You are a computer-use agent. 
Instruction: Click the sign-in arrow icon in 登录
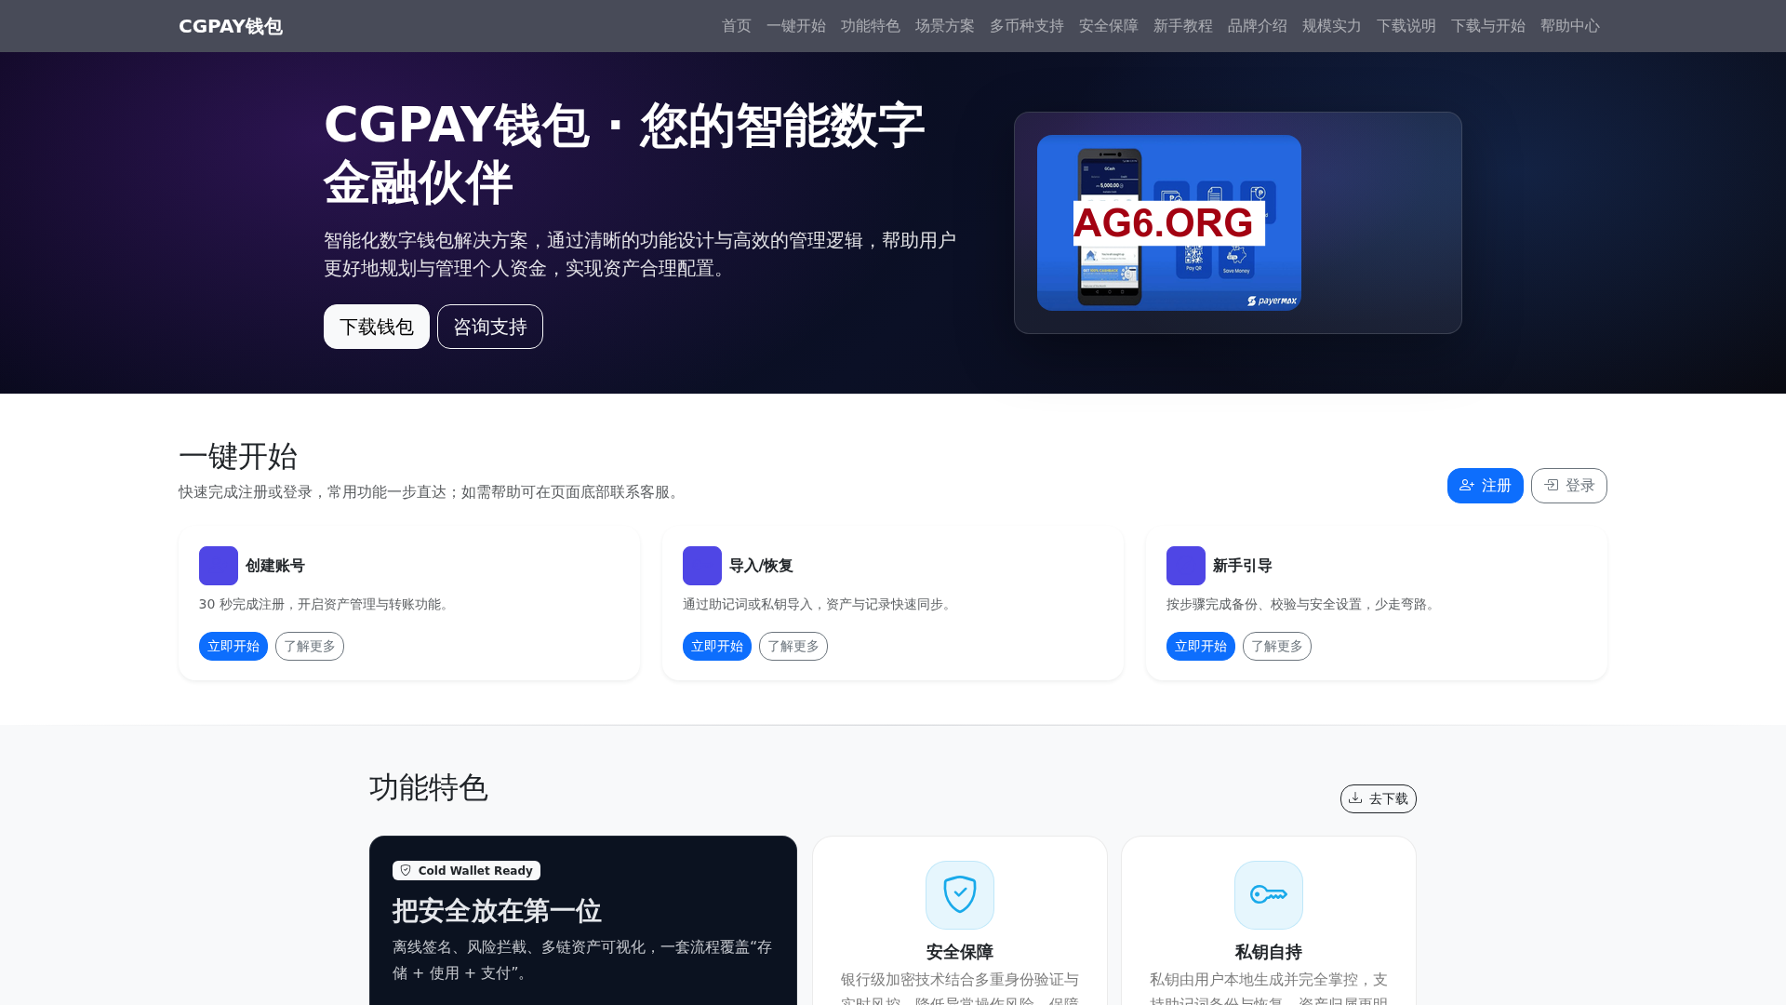1552,485
